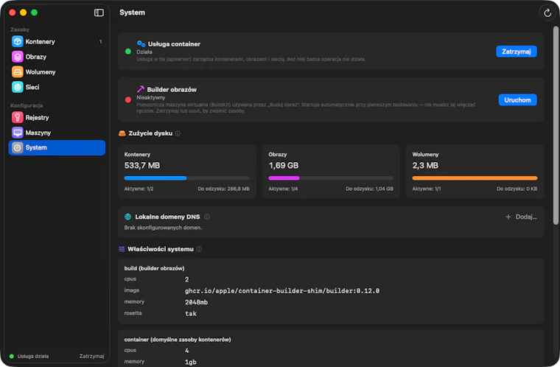
Task: Click the Działa status under Usługa container
Action: point(144,52)
